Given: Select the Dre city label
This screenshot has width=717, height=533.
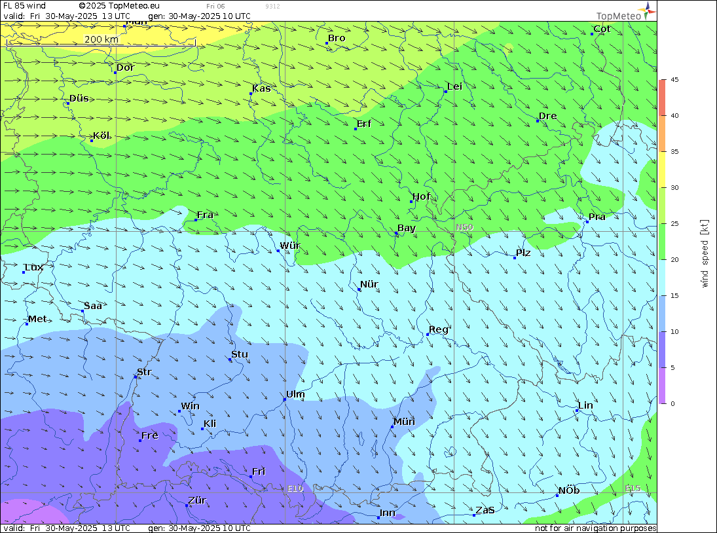Looking at the screenshot, I should click(x=548, y=116).
